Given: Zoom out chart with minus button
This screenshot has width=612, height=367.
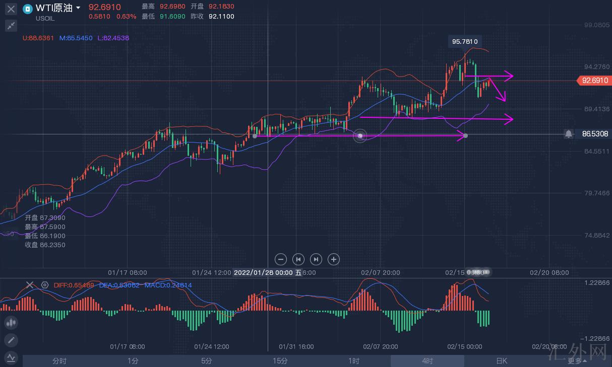Looking at the screenshot, I should tap(281, 259).
